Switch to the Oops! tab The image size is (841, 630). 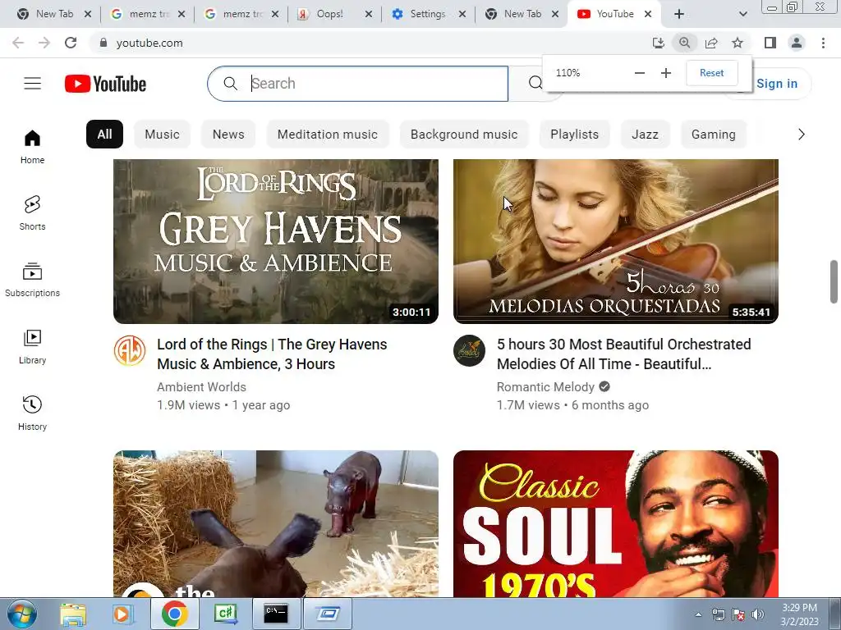click(329, 14)
